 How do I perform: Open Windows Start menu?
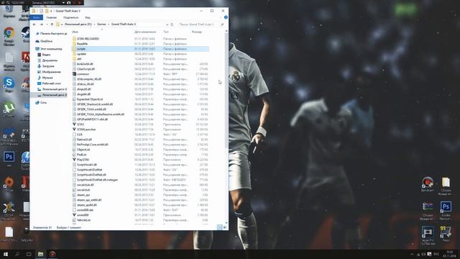pyautogui.click(x=5, y=254)
